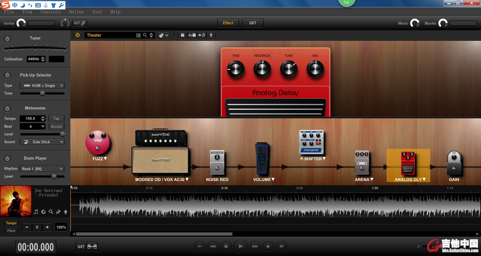Open the File menu

pos(9,12)
